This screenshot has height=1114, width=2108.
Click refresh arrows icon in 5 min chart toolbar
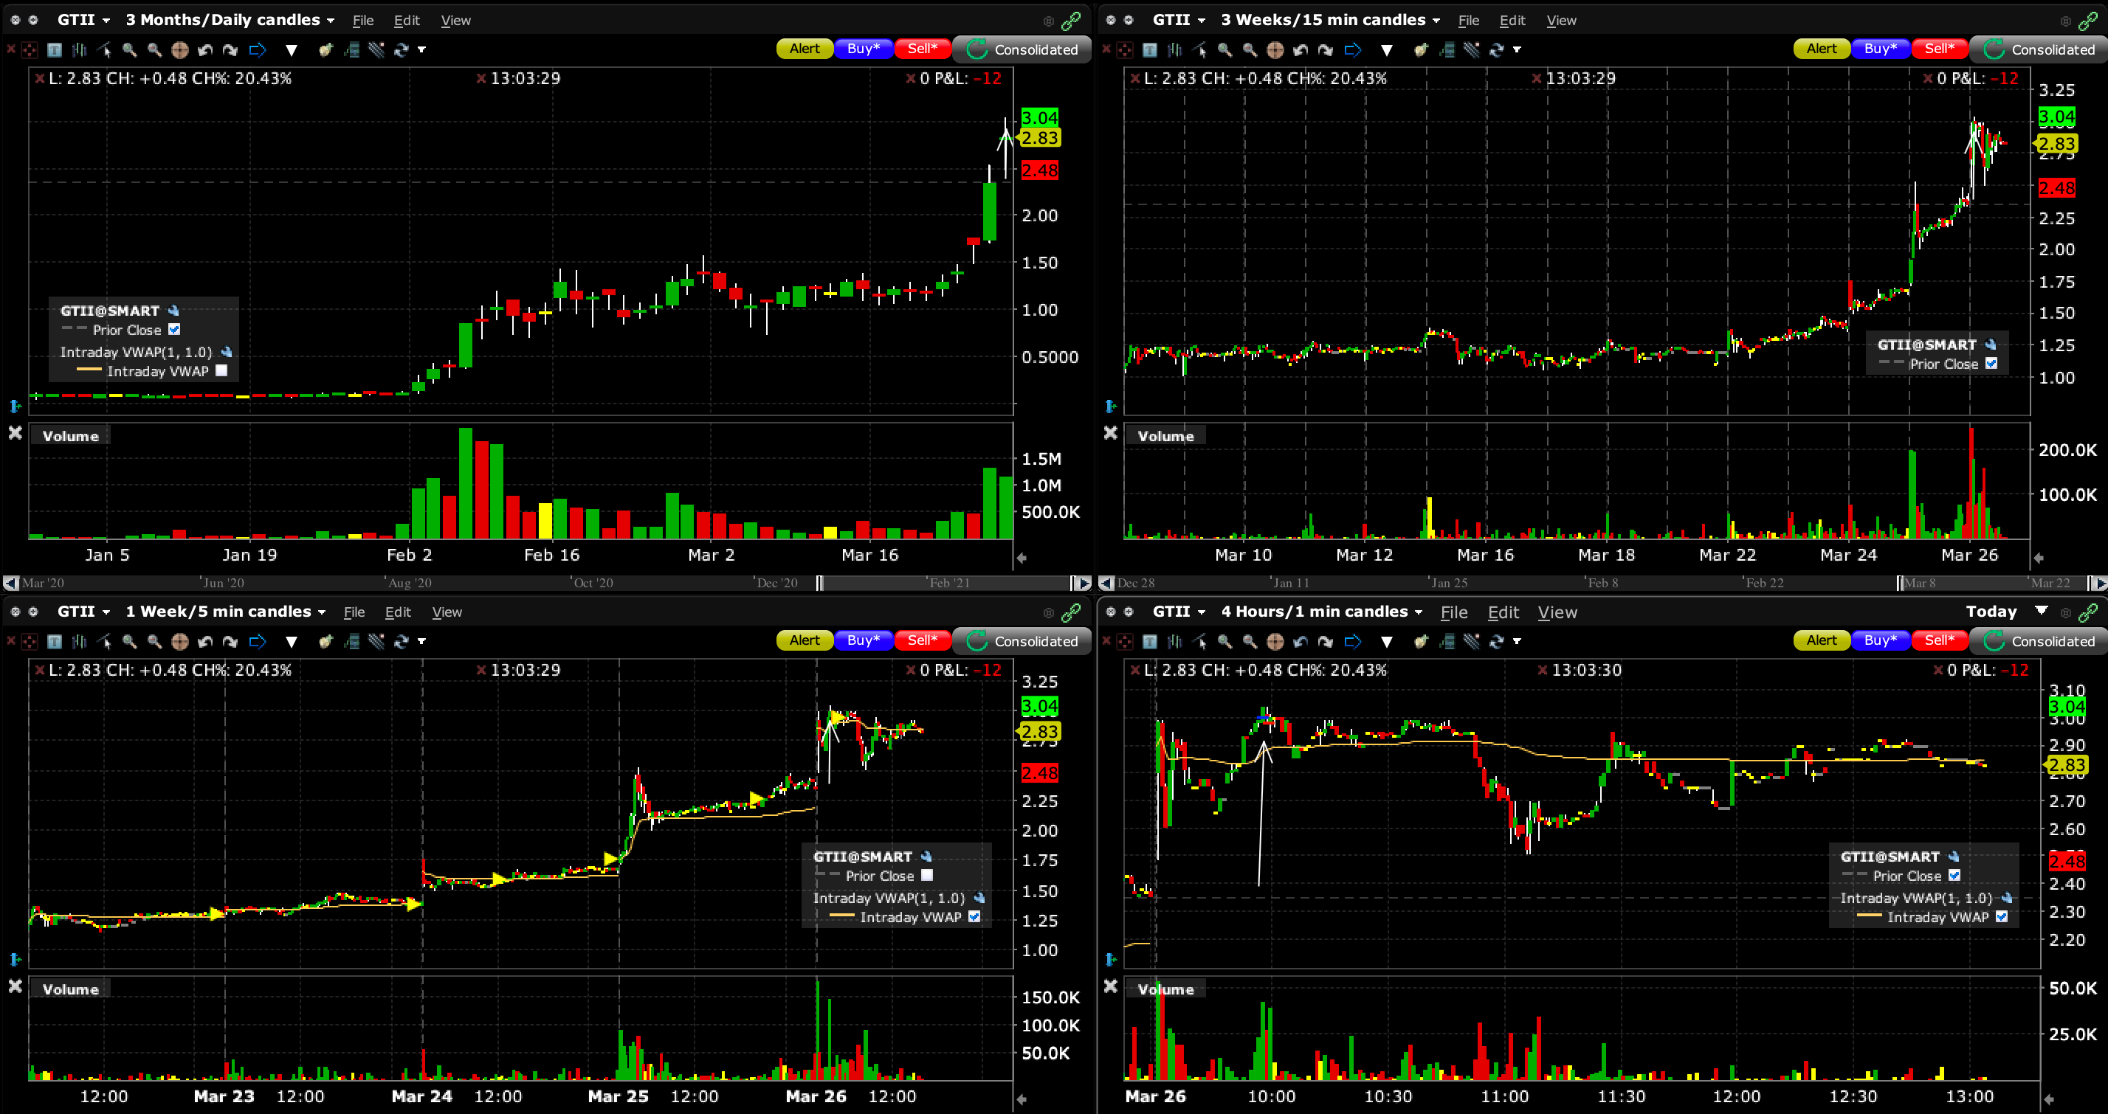pos(401,641)
